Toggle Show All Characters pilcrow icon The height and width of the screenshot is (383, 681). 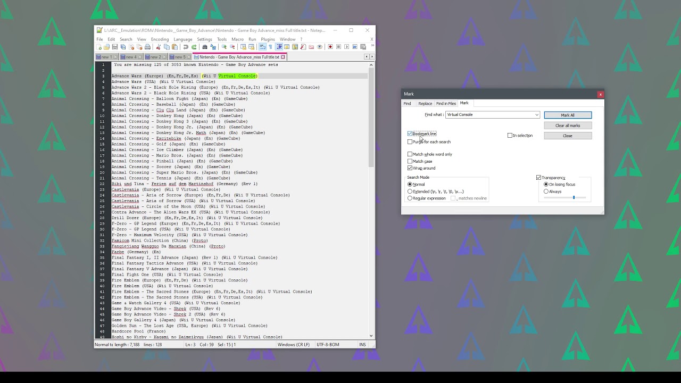tap(270, 47)
